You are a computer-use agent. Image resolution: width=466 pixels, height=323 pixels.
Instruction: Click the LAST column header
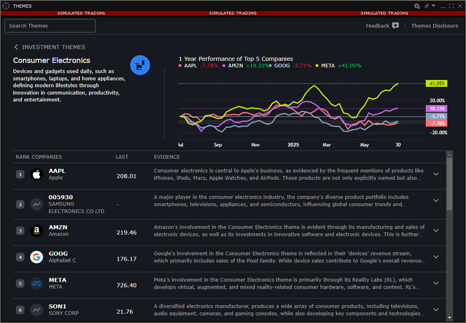click(122, 157)
